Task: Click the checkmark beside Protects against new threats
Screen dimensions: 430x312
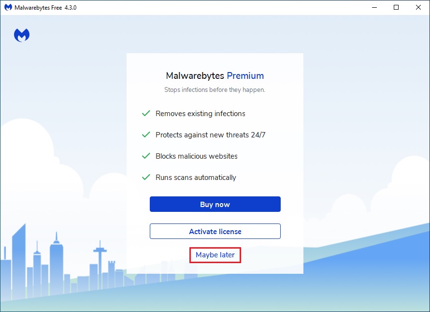Action: [x=145, y=134]
